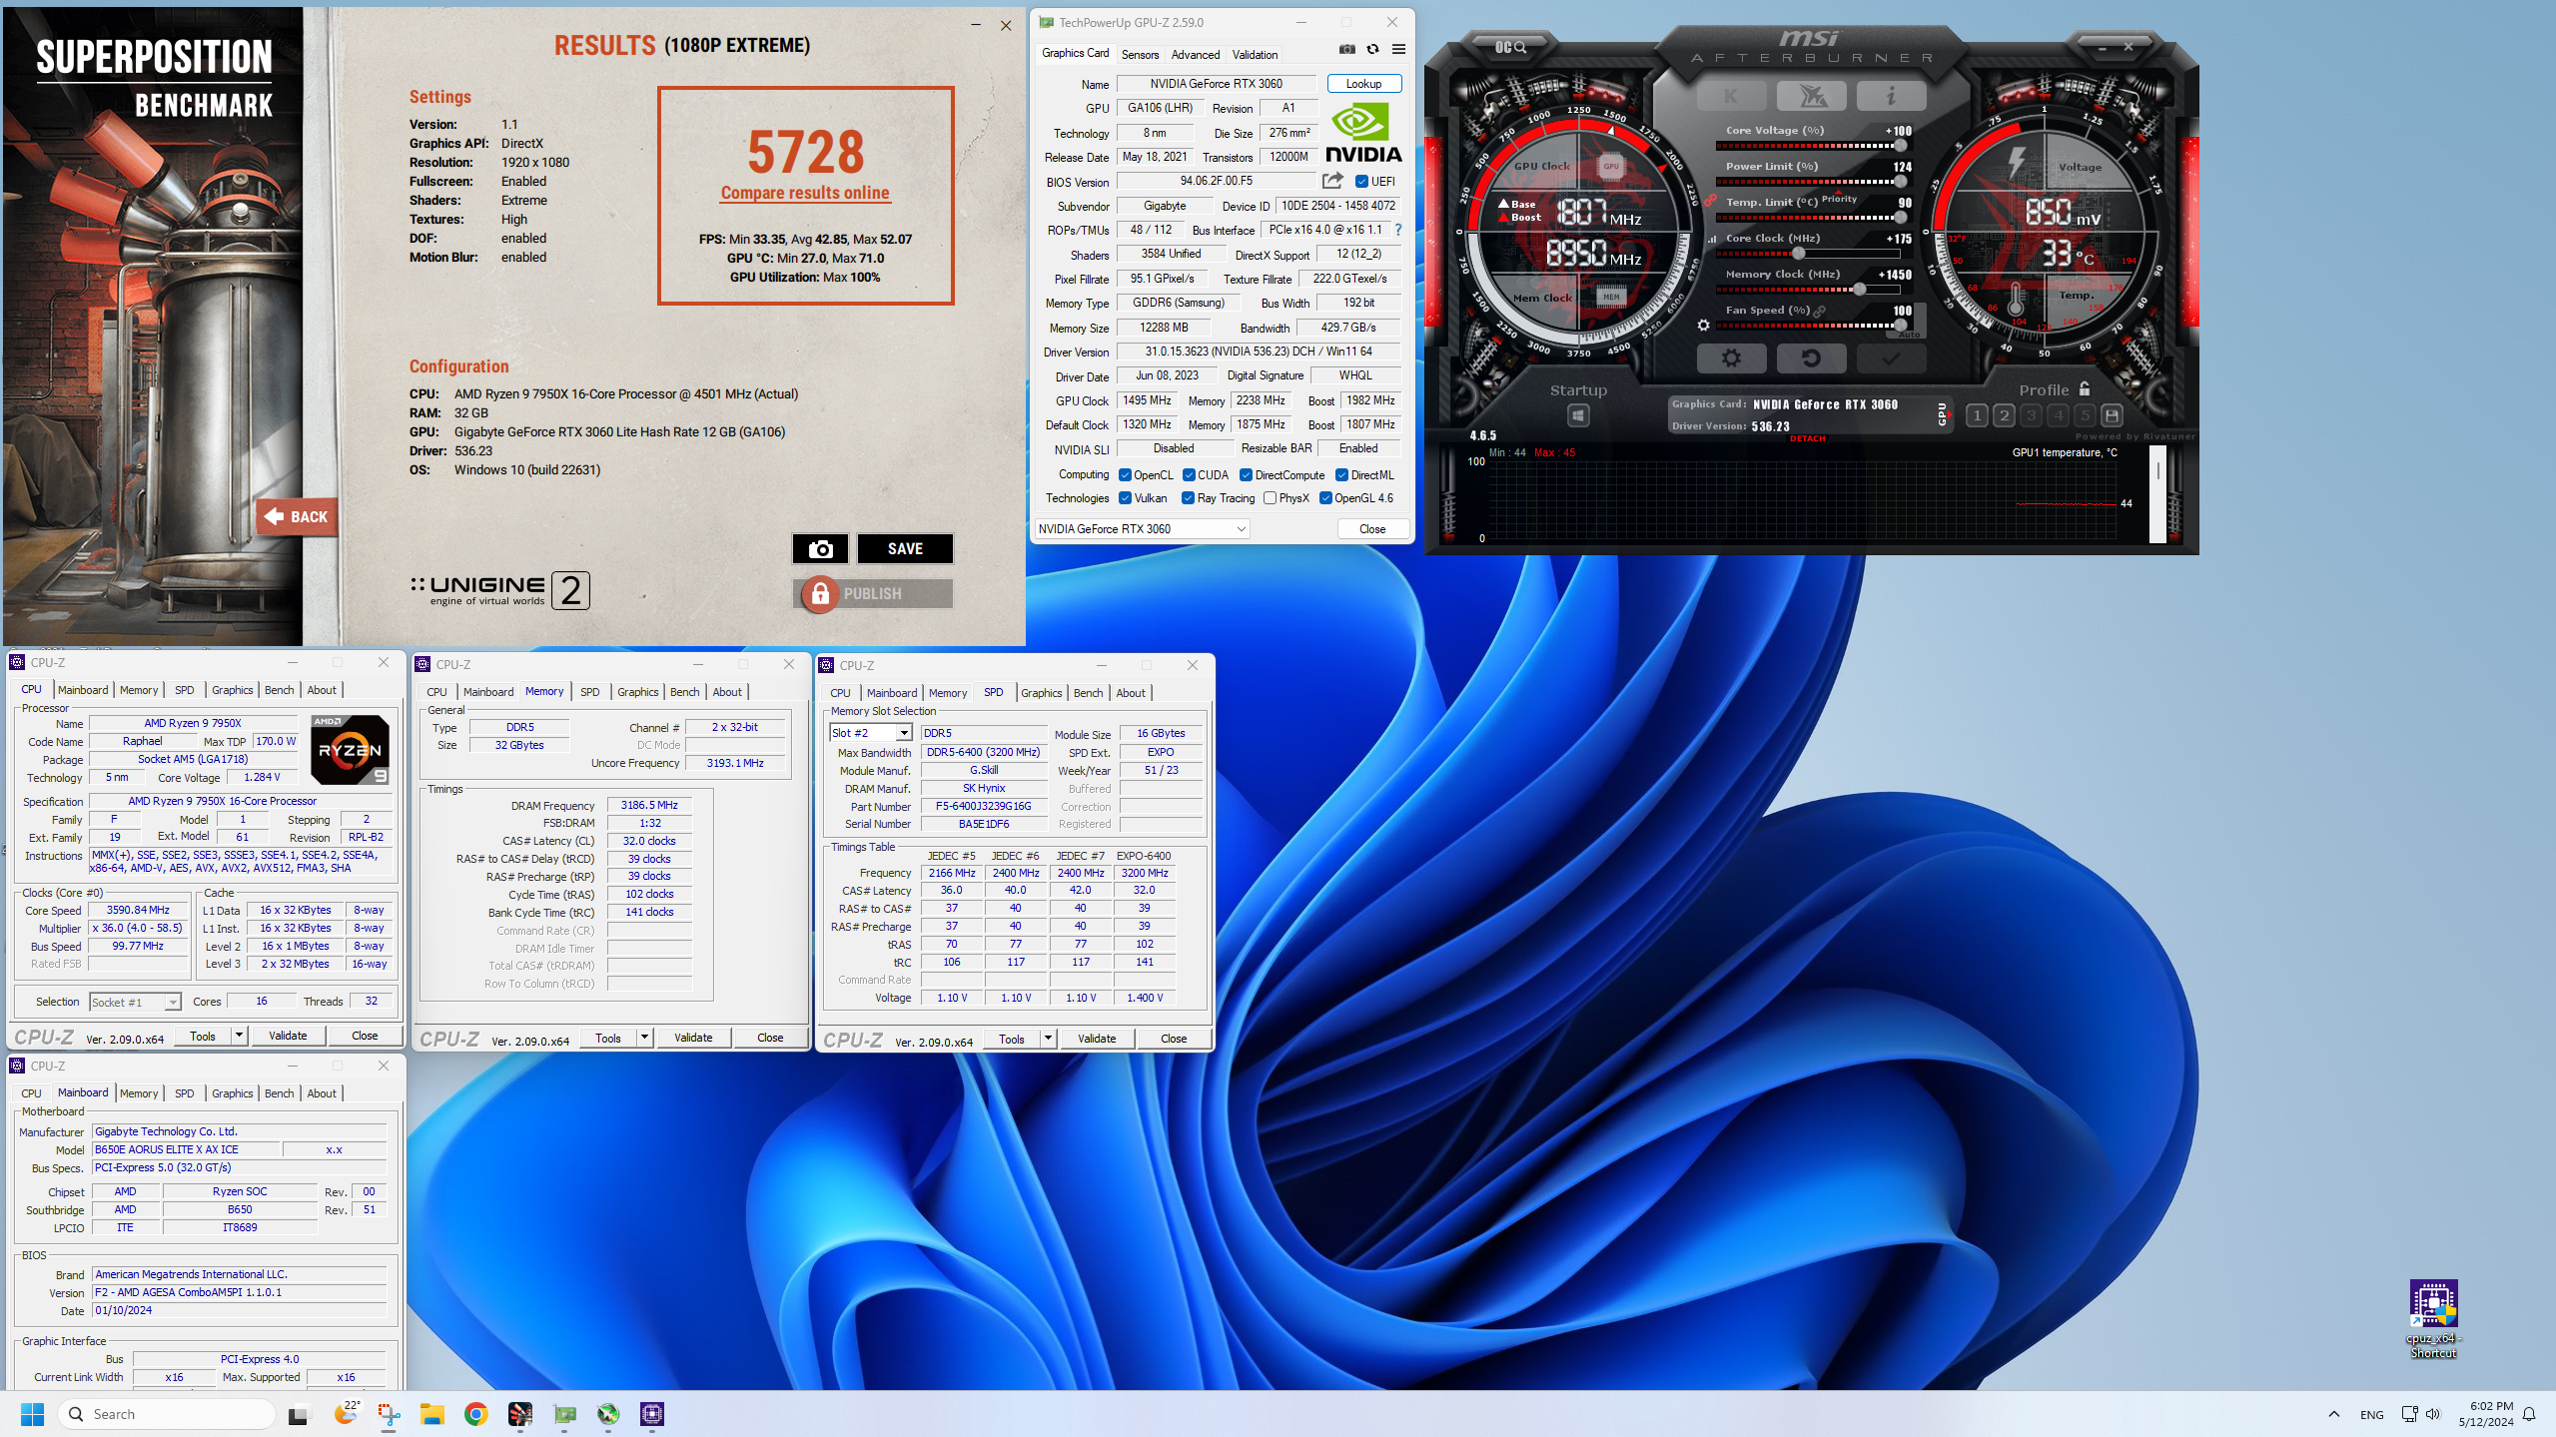
Task: Switch Afterburner GPU selector arrow
Action: 1949,413
